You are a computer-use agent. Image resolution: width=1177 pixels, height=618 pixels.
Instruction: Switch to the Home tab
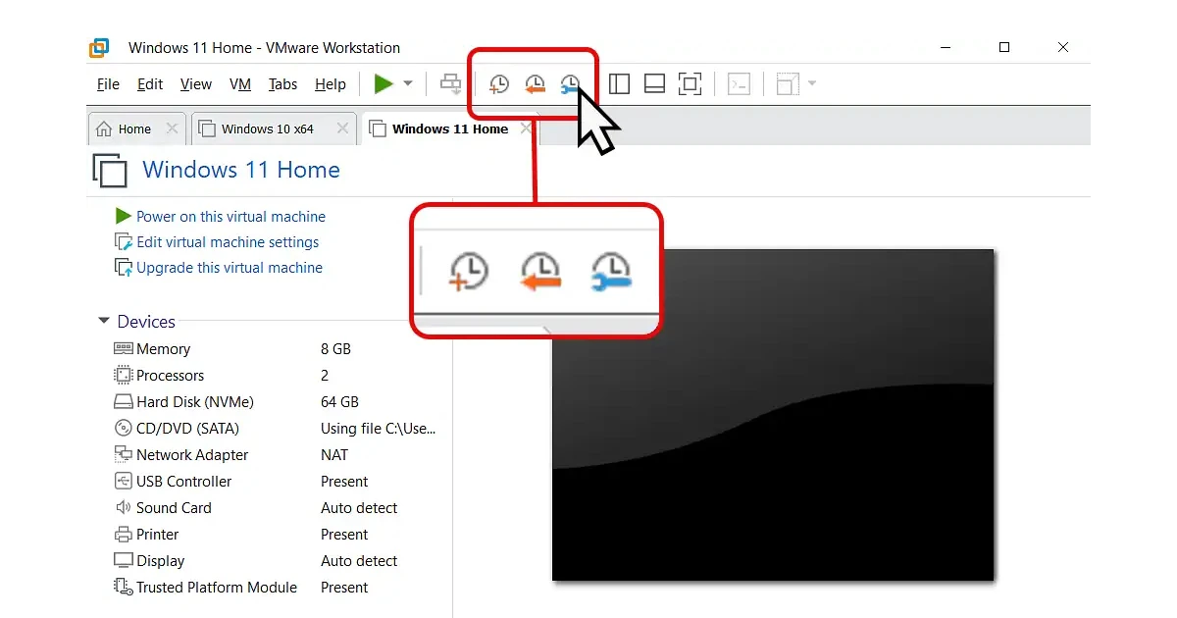[x=130, y=129]
